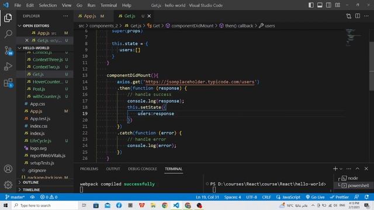The height and width of the screenshot is (210, 374).
Task: Open logo.svg in file tree
Action: click(38, 148)
